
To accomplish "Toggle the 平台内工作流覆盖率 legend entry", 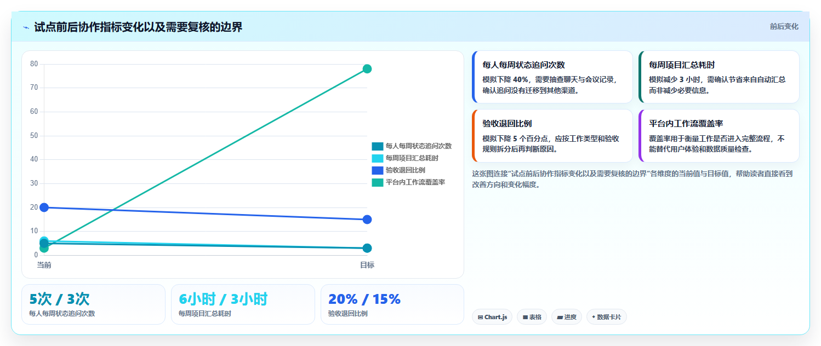I will coord(408,182).
